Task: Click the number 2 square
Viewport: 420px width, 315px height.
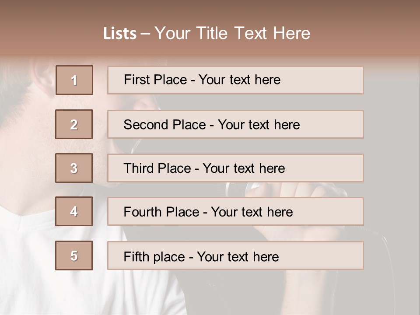Action: point(74,124)
